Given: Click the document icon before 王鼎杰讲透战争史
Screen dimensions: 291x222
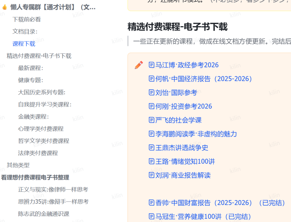Looking at the screenshot, I should click(151, 148).
